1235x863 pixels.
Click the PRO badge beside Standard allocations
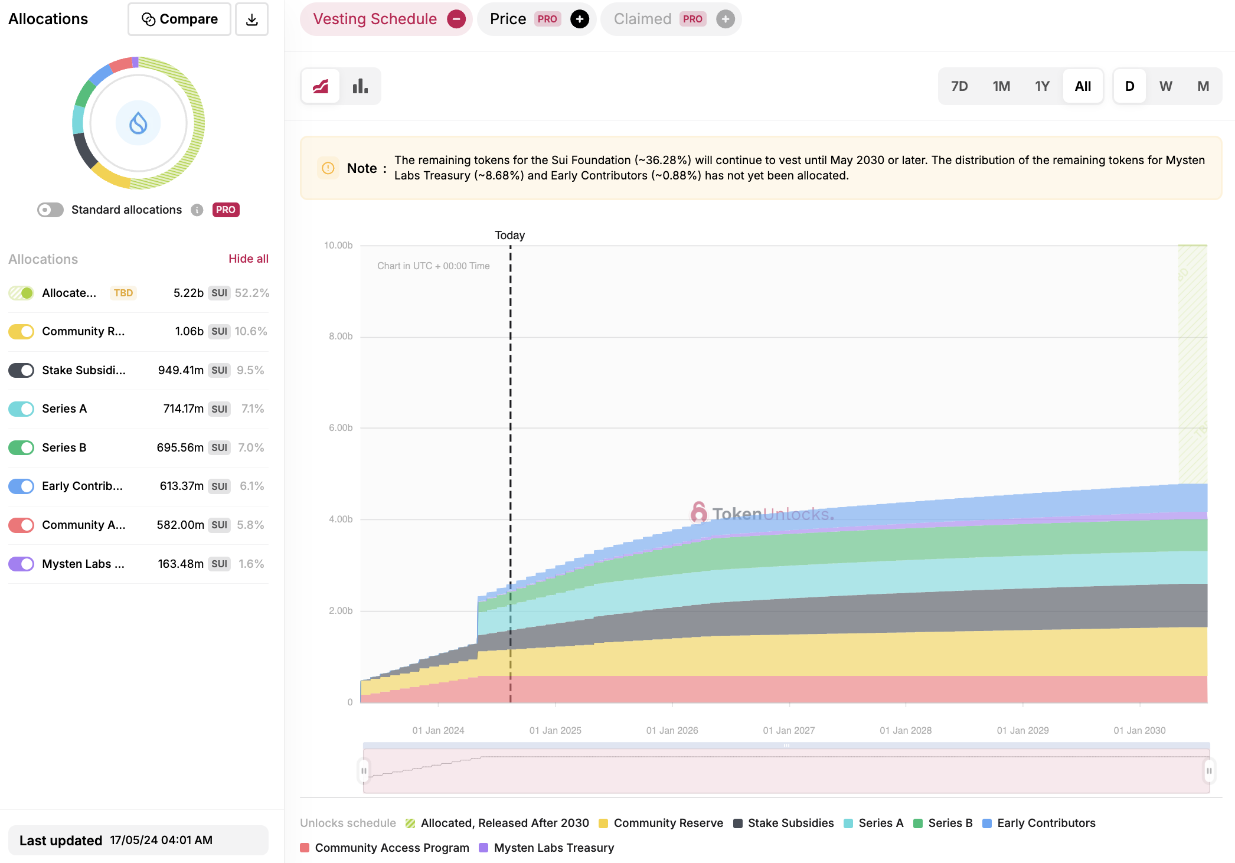[x=226, y=210]
